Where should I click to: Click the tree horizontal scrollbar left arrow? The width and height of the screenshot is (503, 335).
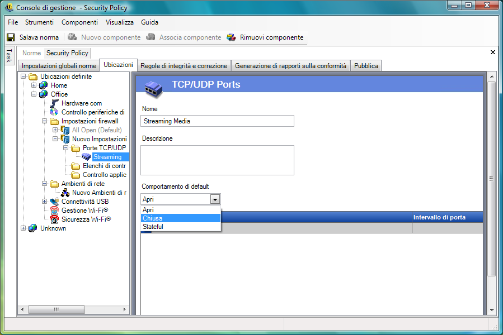coord(22,309)
